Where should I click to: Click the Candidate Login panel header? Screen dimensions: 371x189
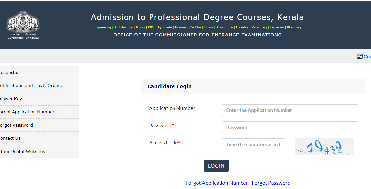click(x=170, y=87)
